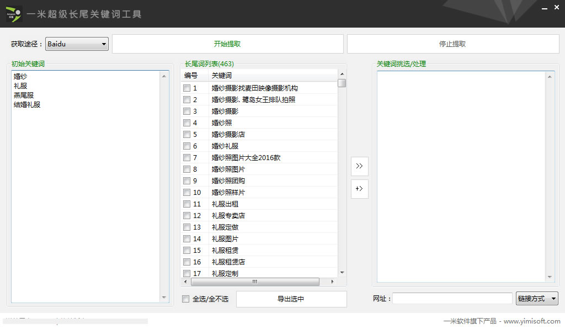Image resolution: width=565 pixels, height=329 pixels.
Task: Click keyword text 婚纱礼服 in list
Action: click(225, 146)
